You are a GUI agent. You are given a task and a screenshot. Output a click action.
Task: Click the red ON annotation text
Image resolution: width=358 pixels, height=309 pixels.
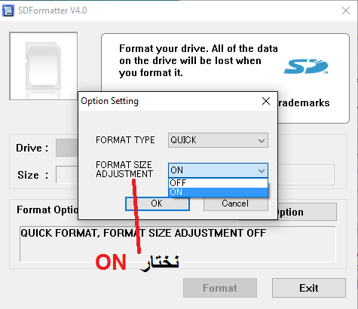click(x=111, y=262)
